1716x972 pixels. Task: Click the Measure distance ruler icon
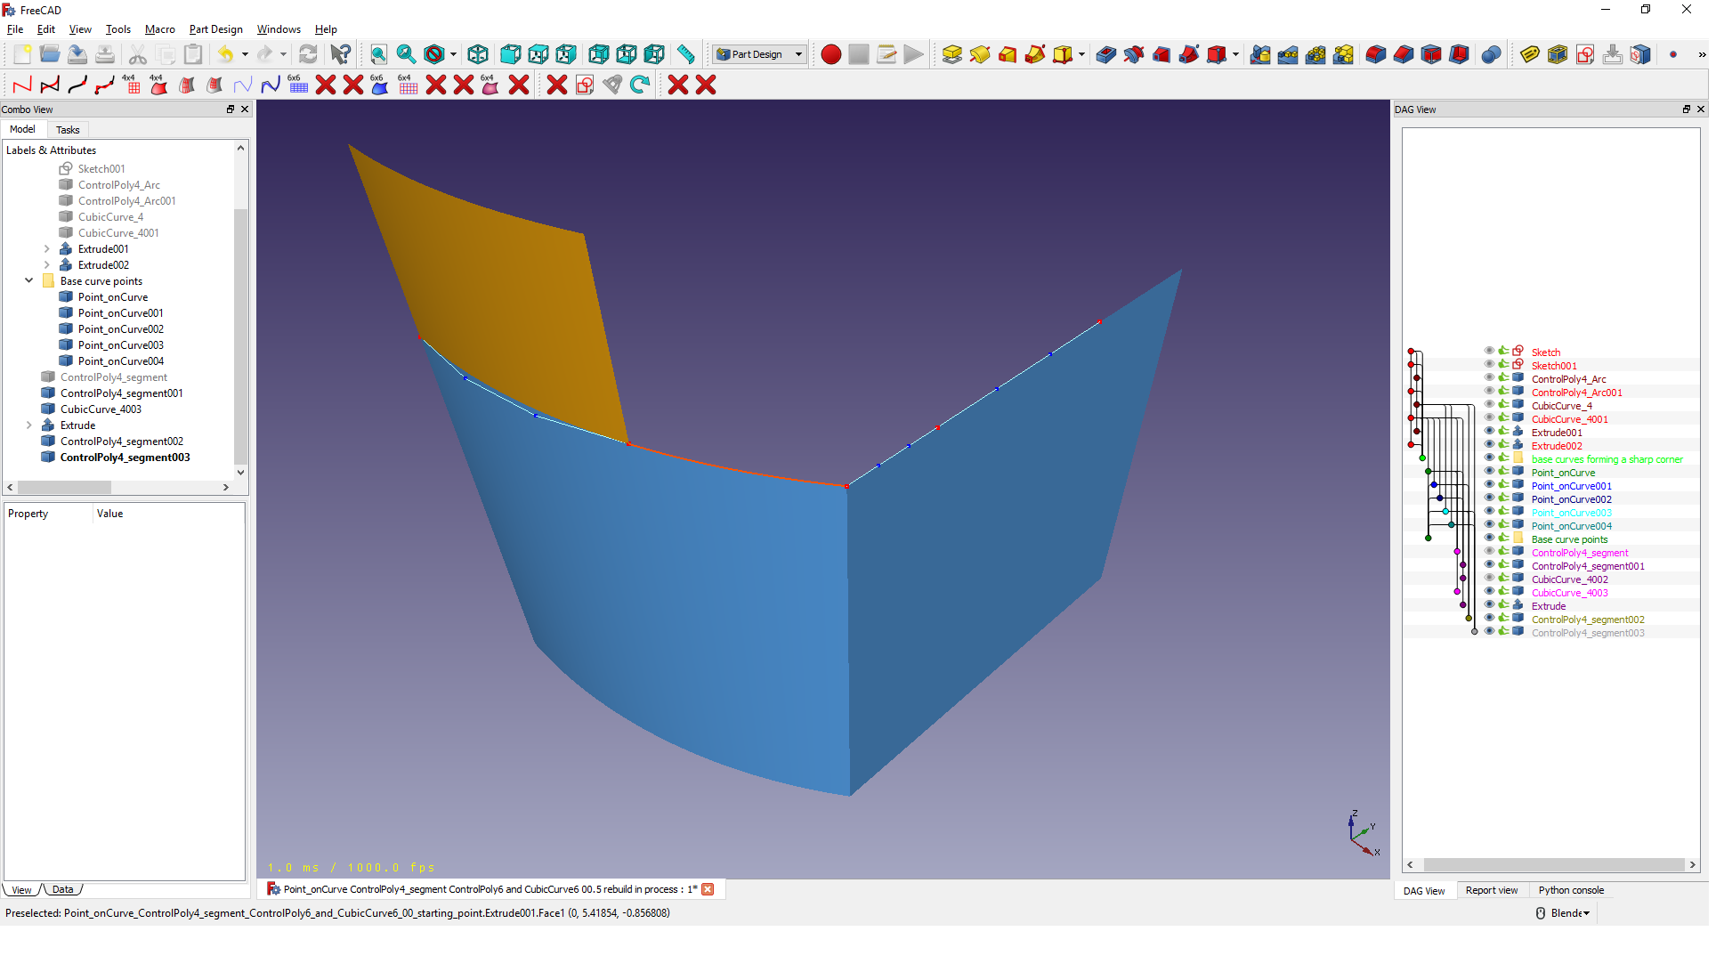point(685,55)
